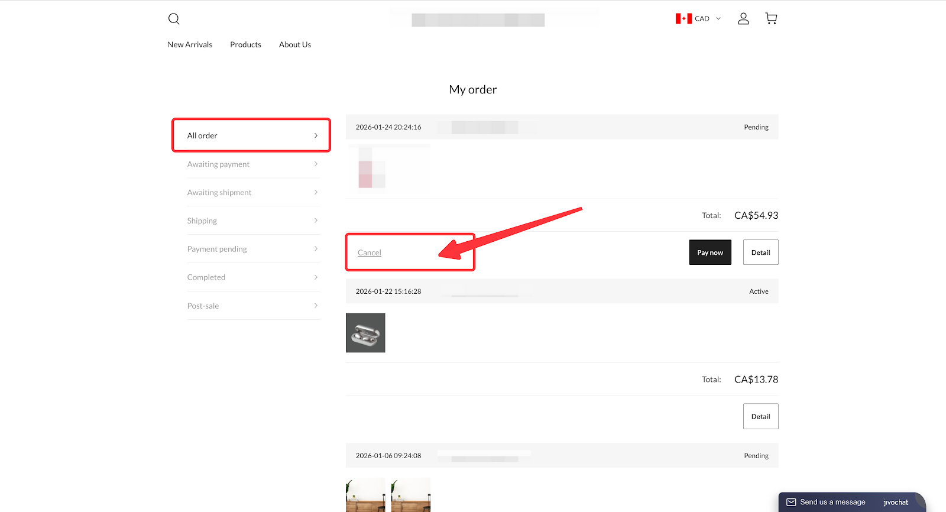Screen dimensions: 946x512
Task: Visit the About Us page
Action: click(x=295, y=45)
